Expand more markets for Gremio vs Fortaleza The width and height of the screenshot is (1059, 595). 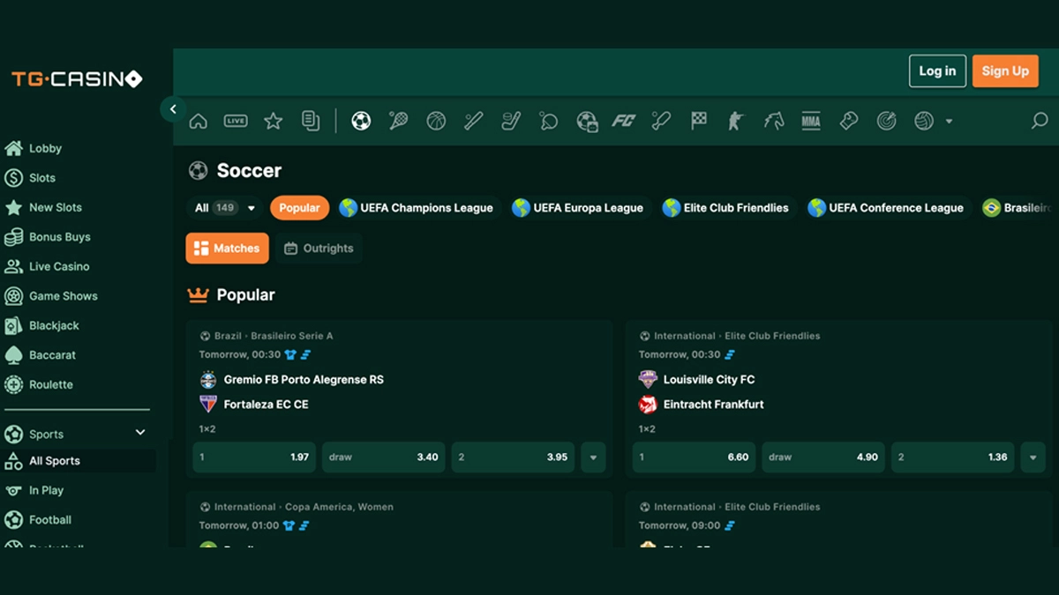coord(593,457)
